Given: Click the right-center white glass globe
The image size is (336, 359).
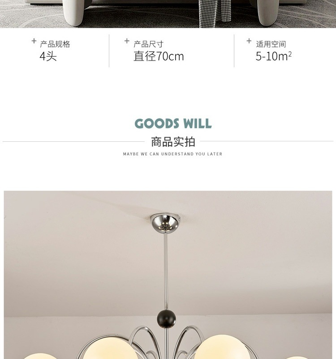Looking at the screenshot, I should point(222,347).
